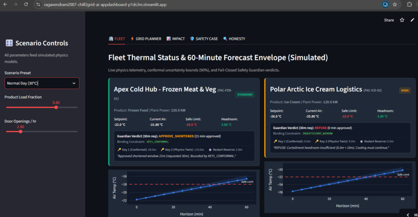Click the blue screen-capture icon in address bar
This screenshot has height=217, width=418.
[385, 5]
